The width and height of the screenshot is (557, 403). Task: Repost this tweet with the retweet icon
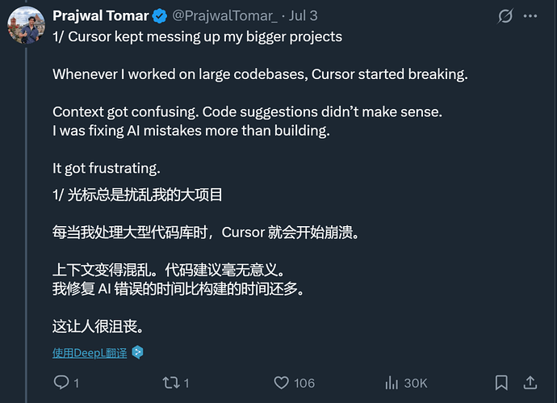click(x=170, y=382)
